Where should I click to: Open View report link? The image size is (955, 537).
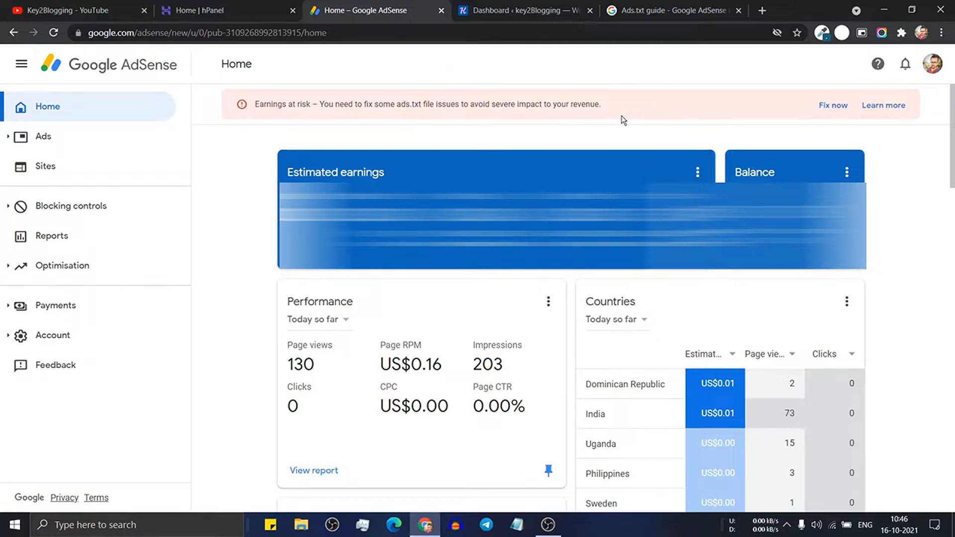click(x=314, y=470)
